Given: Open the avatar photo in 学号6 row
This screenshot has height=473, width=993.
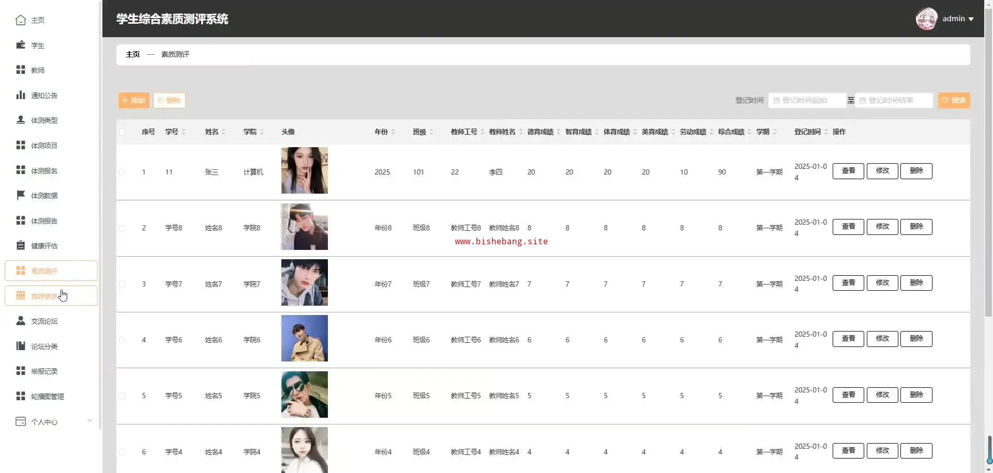Looking at the screenshot, I should [305, 338].
